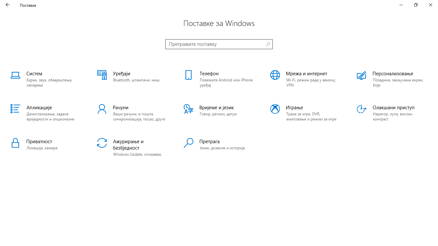Open Олакшани приступ title
Image resolution: width=438 pixels, height=246 pixels.
[393, 108]
